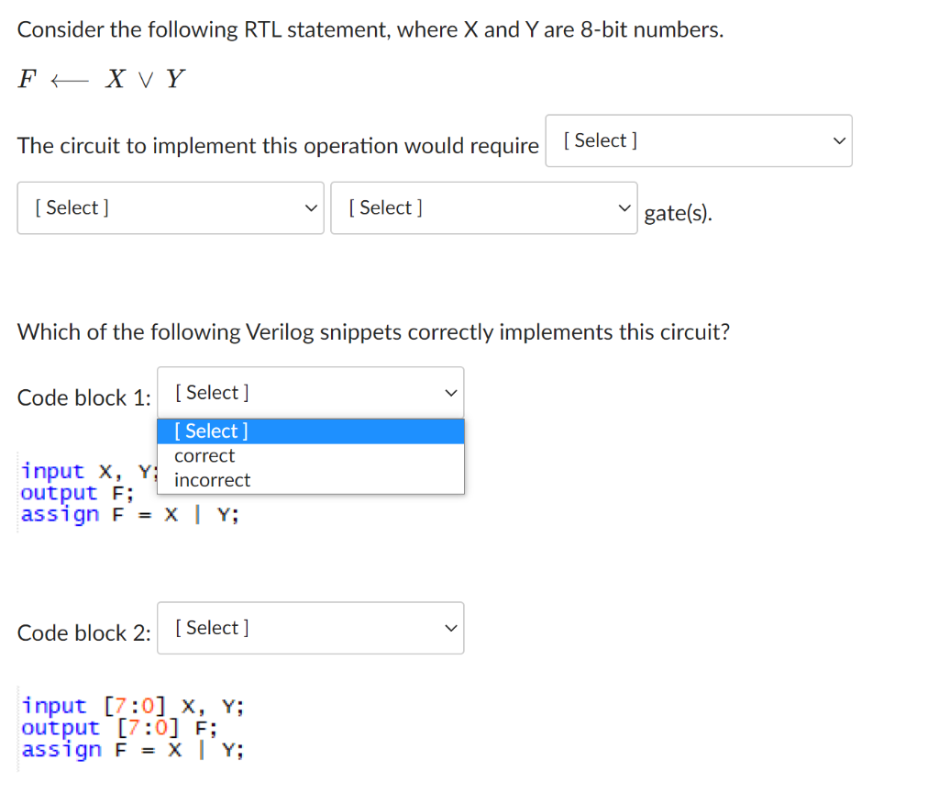939x794 pixels.
Task: Select "incorrect" in the open dropdown list
Action: 212,480
